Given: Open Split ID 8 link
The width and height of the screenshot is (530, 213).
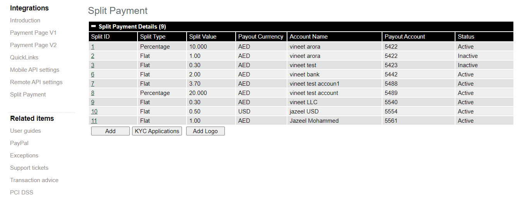Looking at the screenshot, I should pyautogui.click(x=93, y=93).
